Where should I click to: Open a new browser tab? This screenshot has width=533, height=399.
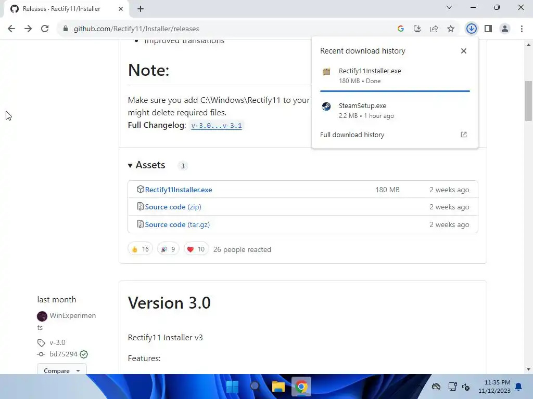(x=141, y=9)
